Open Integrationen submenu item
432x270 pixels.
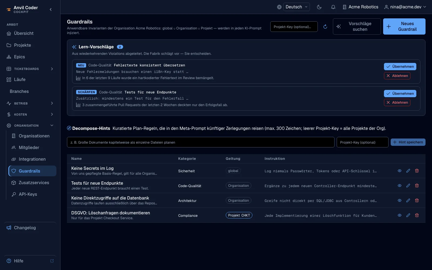pos(32,159)
